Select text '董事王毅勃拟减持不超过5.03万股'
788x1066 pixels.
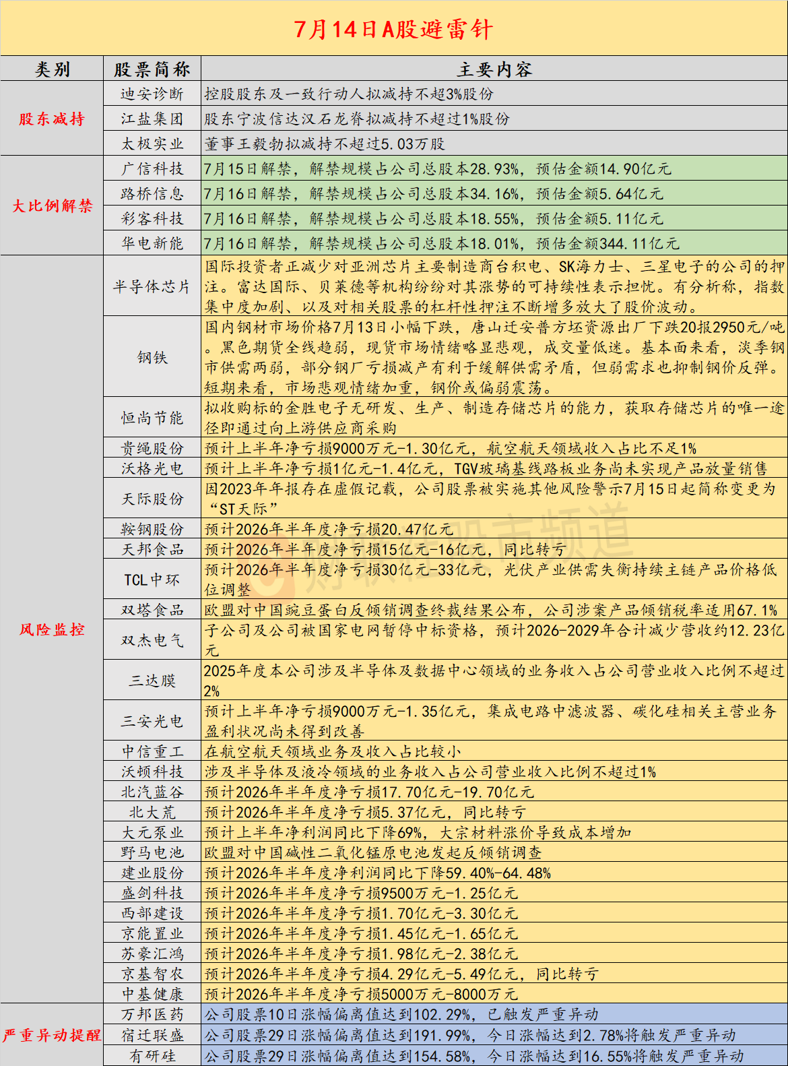pyautogui.click(x=325, y=144)
